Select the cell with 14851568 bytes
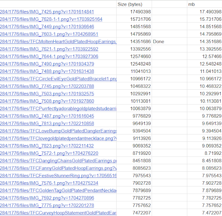Viewport: 222px width, 216px height. tap(134, 26)
